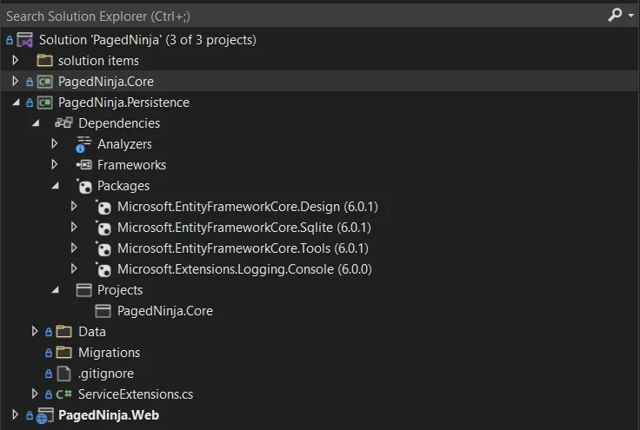This screenshot has height=430, width=640.
Task: Expand Microsoft.Extensions.Logging.Console package
Action: tap(74, 268)
